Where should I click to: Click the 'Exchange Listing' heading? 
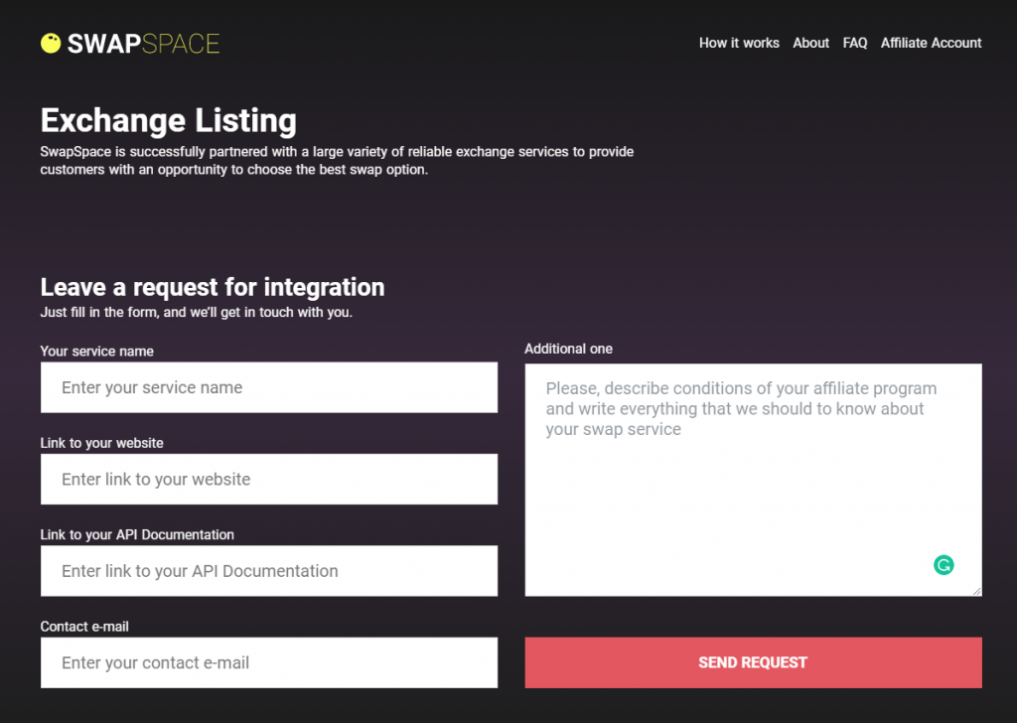pos(169,120)
